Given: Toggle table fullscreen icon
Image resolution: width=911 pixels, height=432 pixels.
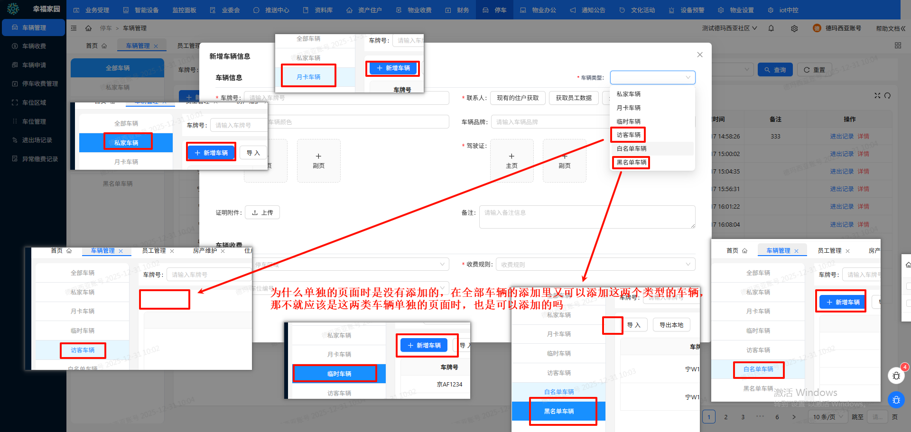Looking at the screenshot, I should point(877,95).
